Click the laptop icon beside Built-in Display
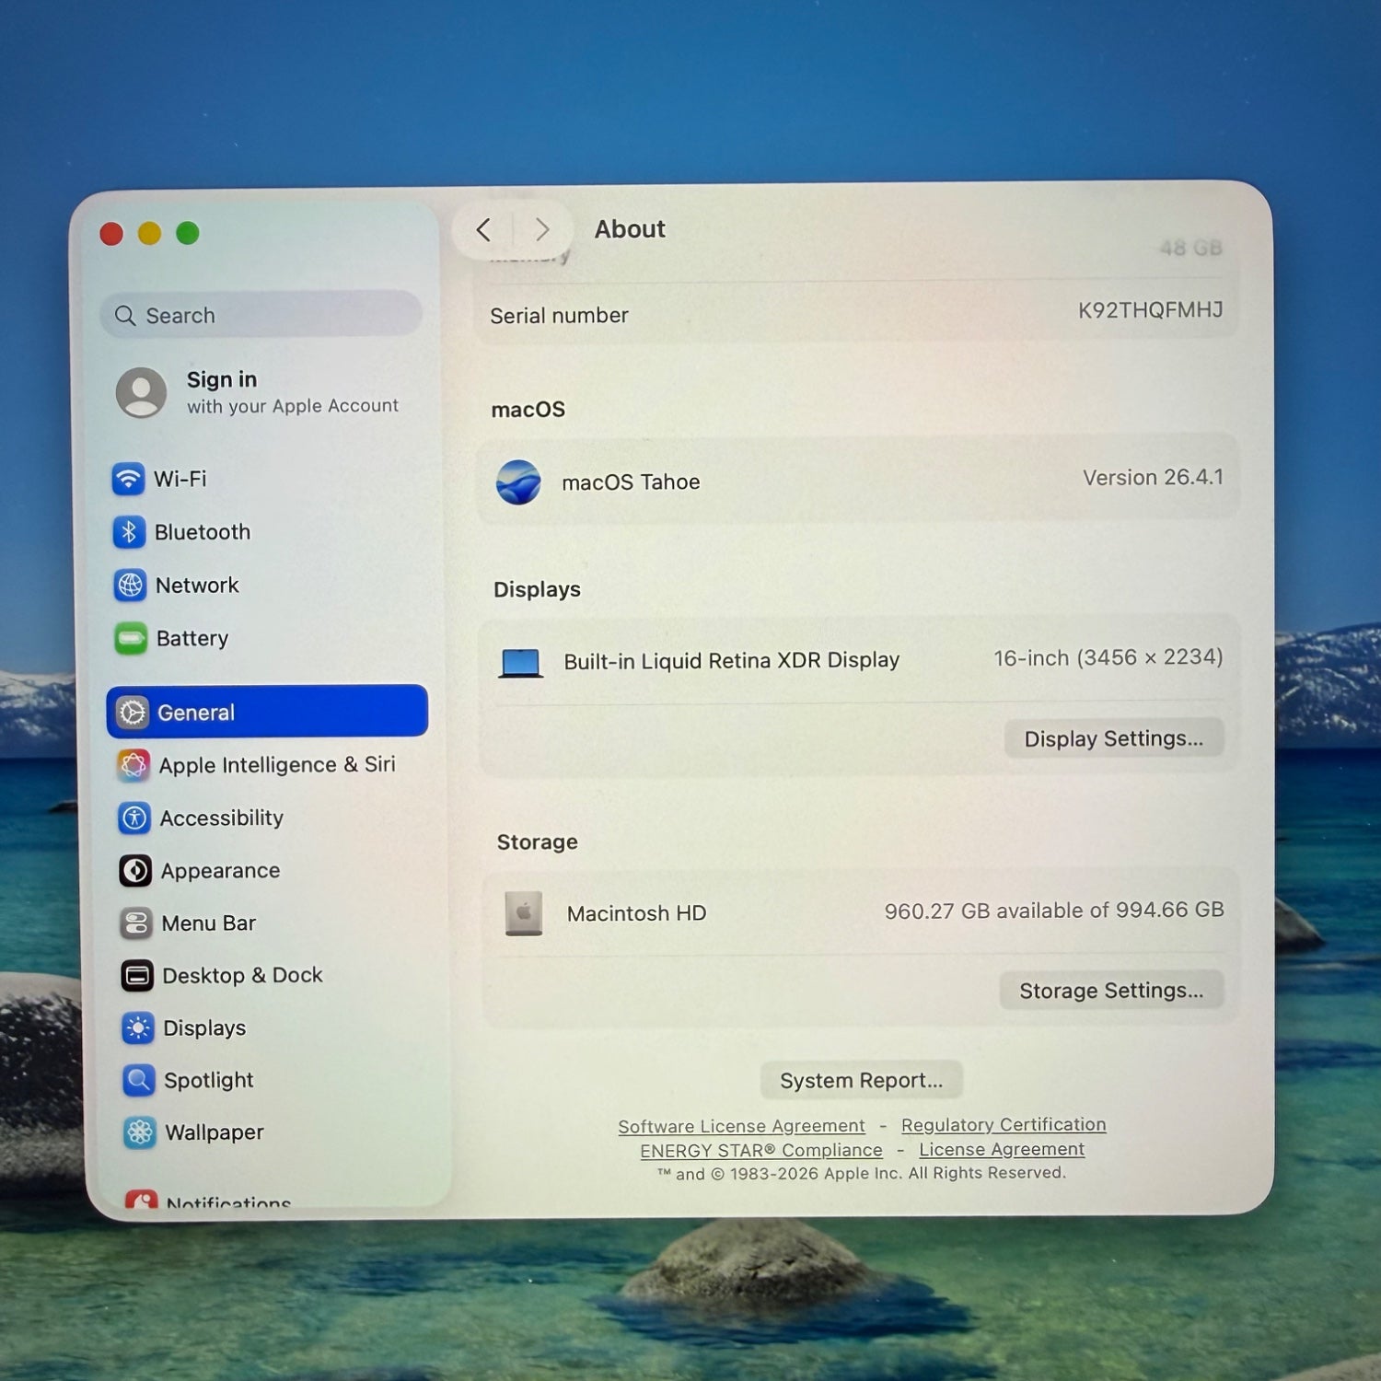Image resolution: width=1381 pixels, height=1381 pixels. point(520,663)
